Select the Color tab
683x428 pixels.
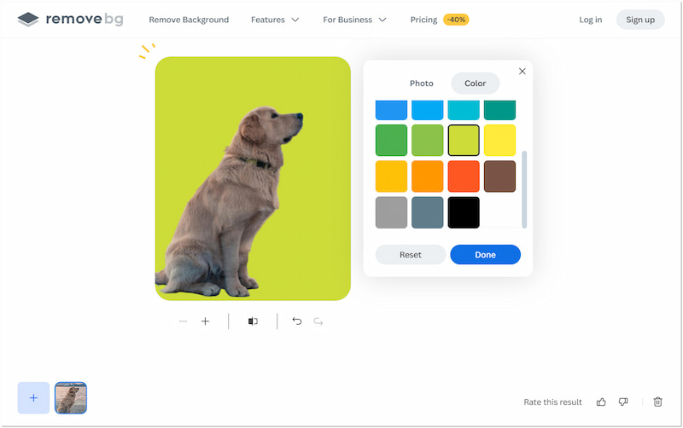[x=475, y=84]
